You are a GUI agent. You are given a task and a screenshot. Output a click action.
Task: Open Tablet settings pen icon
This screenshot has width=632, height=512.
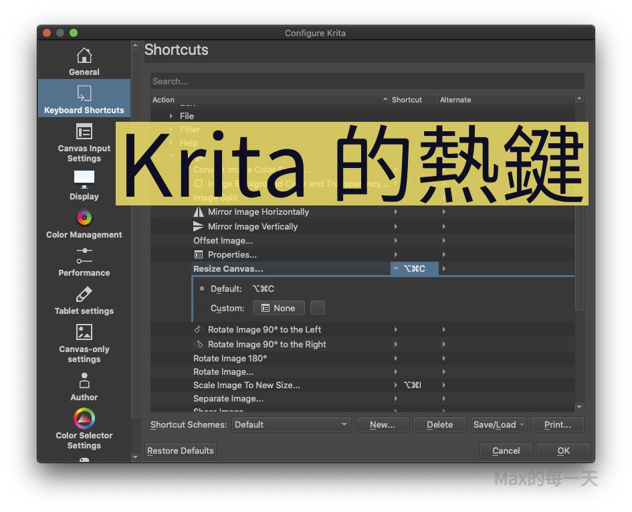tap(84, 294)
